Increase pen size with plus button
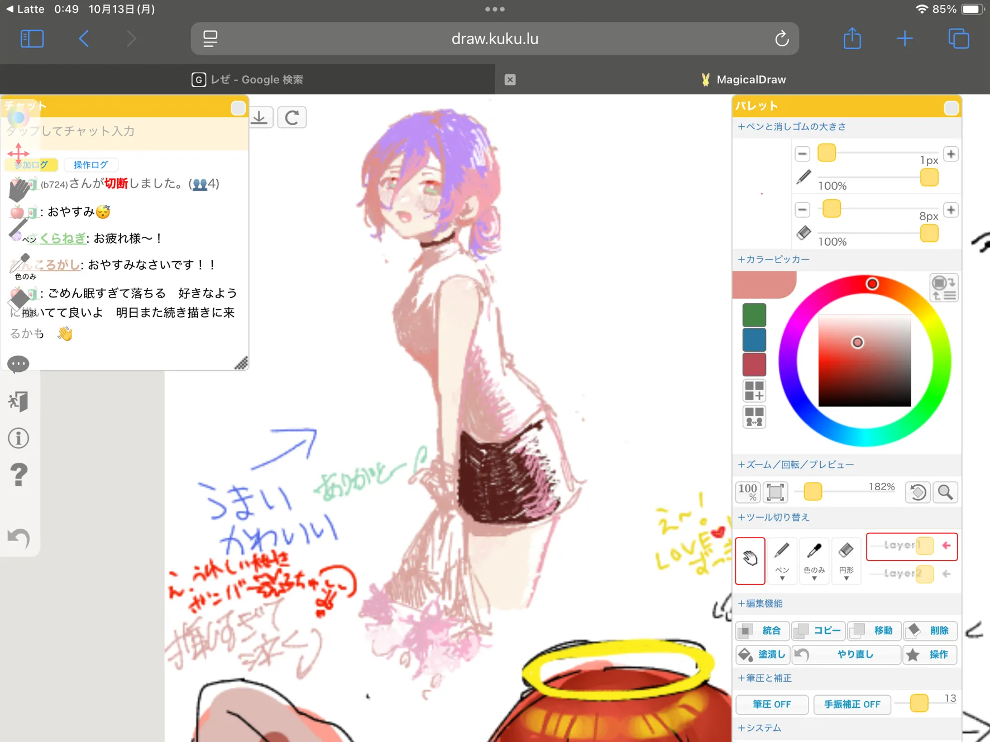Viewport: 990px width, 742px height. (x=951, y=154)
